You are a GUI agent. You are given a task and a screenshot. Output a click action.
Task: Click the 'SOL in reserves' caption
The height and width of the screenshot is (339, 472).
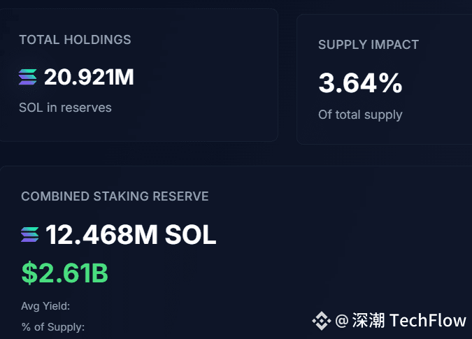65,108
